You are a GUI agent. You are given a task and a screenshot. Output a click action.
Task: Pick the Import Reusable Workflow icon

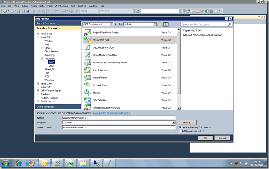[x=88, y=107]
